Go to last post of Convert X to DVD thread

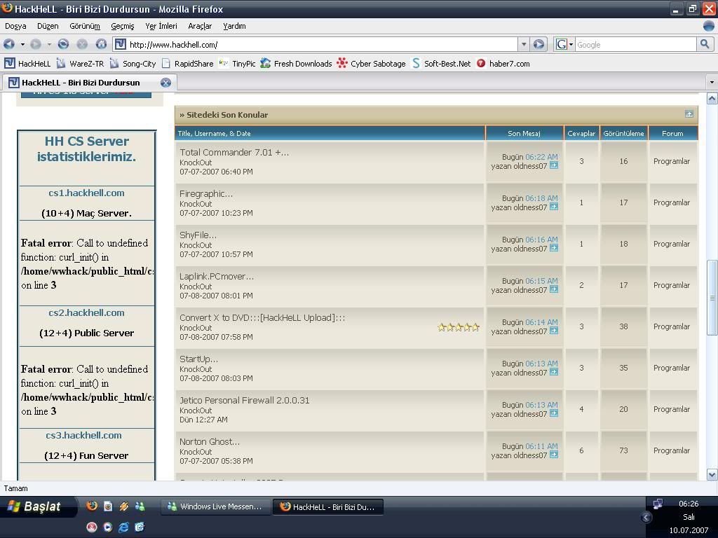[554, 331]
